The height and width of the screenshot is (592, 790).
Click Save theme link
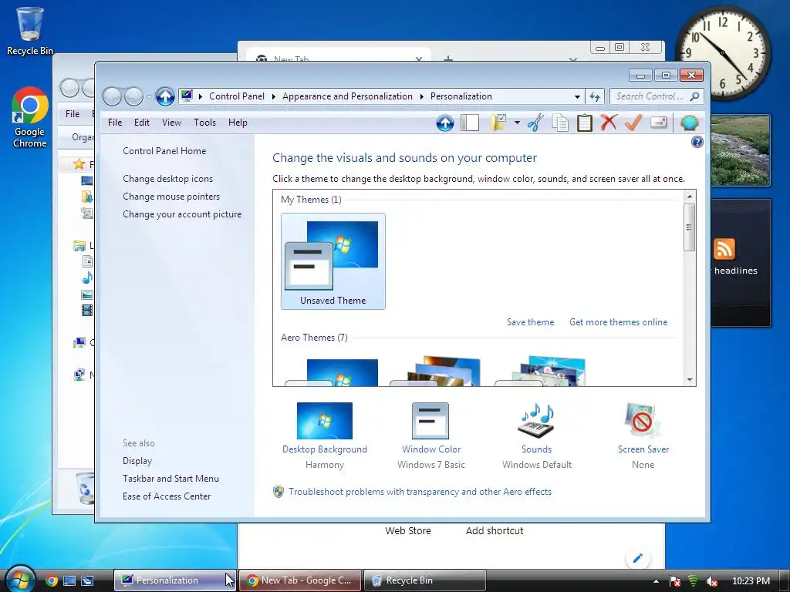(x=531, y=322)
